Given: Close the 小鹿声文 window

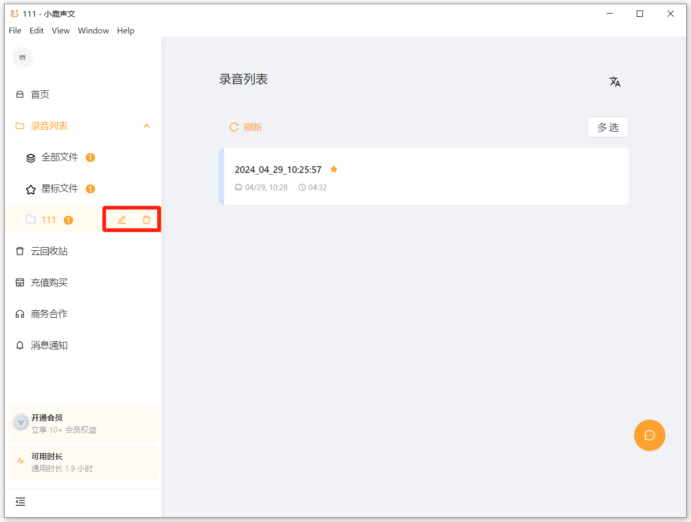Looking at the screenshot, I should tap(671, 14).
